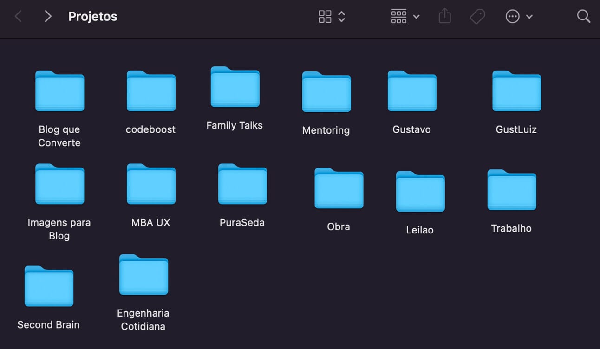The width and height of the screenshot is (600, 349).
Task: Expand the group-by dropdown chevron
Action: click(417, 17)
